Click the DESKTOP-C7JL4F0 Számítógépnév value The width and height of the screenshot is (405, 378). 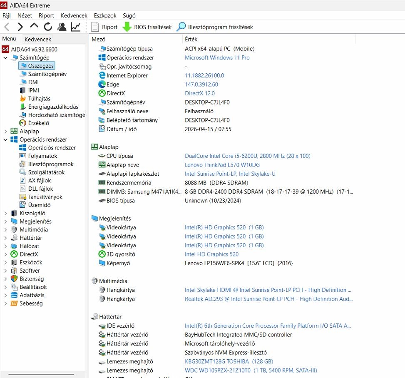coord(207,102)
